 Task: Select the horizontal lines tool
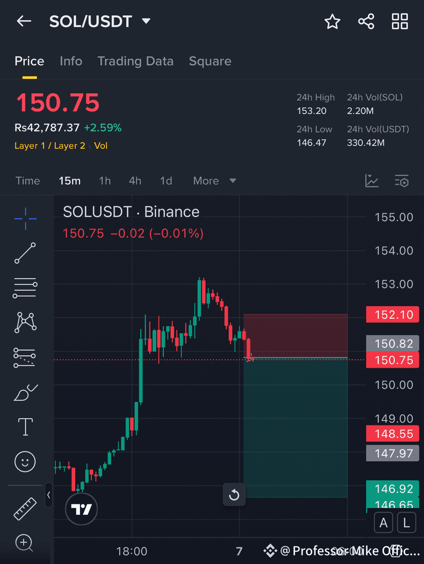coord(25,288)
